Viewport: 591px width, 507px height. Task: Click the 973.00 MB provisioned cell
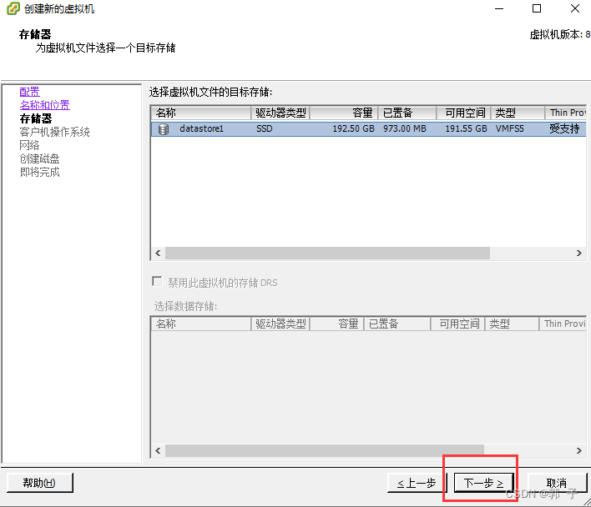[404, 128]
